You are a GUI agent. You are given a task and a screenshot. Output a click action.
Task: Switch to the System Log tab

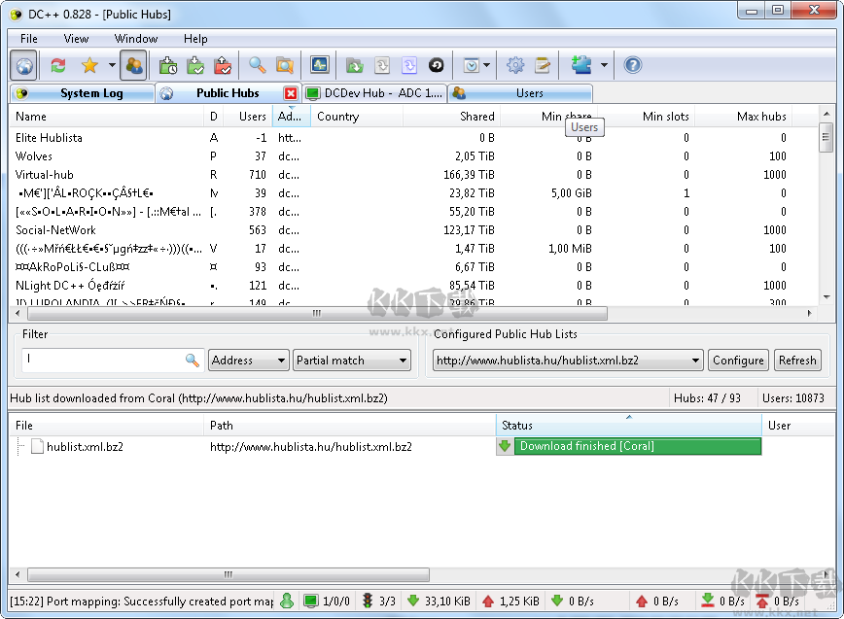click(x=83, y=93)
